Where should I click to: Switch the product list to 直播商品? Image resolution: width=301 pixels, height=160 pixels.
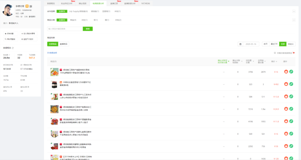pos(64,44)
